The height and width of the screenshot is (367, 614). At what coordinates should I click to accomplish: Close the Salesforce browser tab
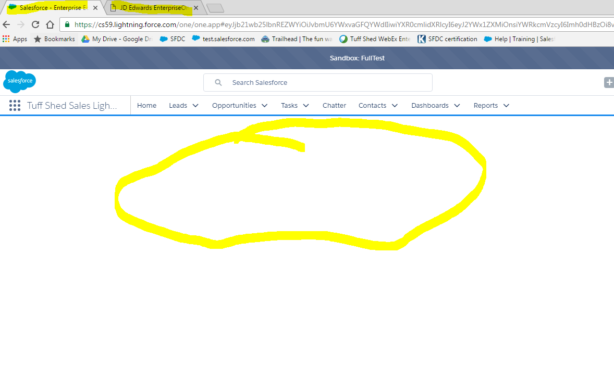95,8
